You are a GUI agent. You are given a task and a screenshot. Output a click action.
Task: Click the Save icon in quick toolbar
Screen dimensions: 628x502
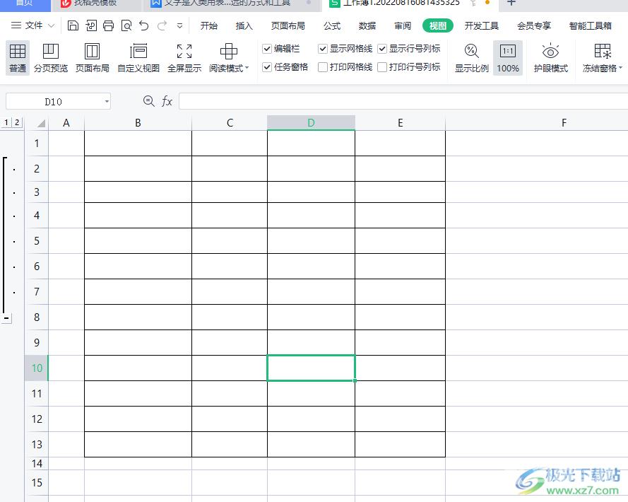pyautogui.click(x=73, y=25)
